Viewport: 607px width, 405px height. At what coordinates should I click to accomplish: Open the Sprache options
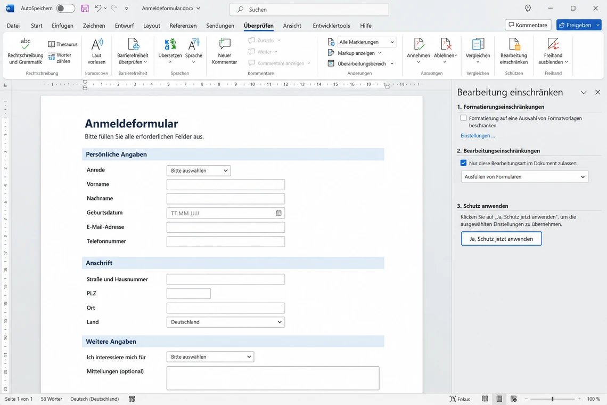coord(194,51)
